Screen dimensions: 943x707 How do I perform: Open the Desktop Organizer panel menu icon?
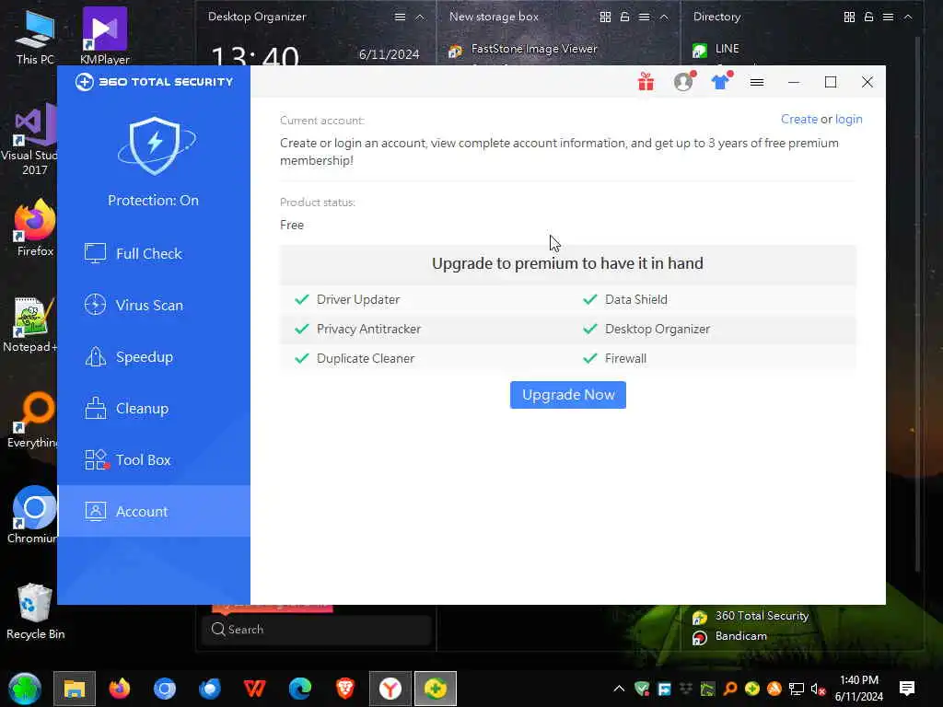tap(400, 17)
